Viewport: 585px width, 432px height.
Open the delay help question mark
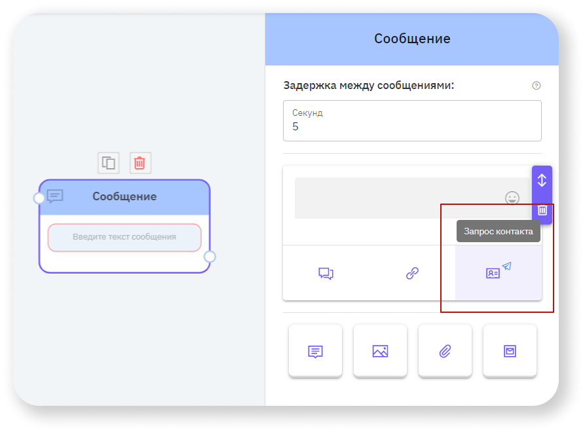(536, 85)
